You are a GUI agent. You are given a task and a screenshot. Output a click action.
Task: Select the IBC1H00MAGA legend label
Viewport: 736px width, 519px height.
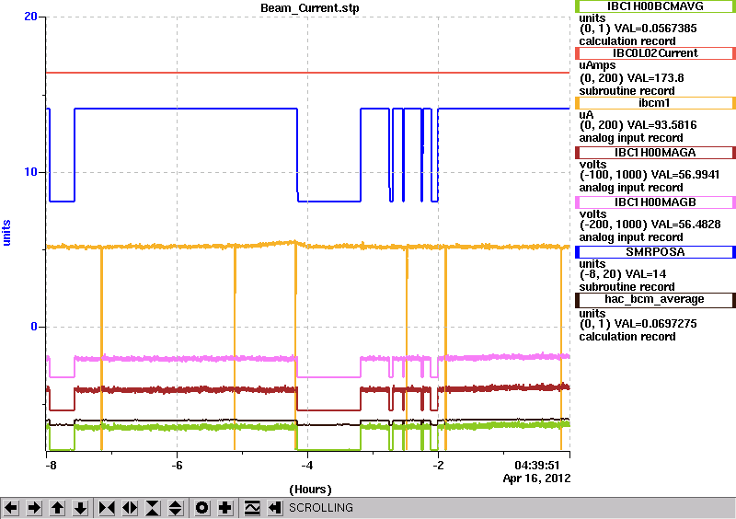pos(655,153)
